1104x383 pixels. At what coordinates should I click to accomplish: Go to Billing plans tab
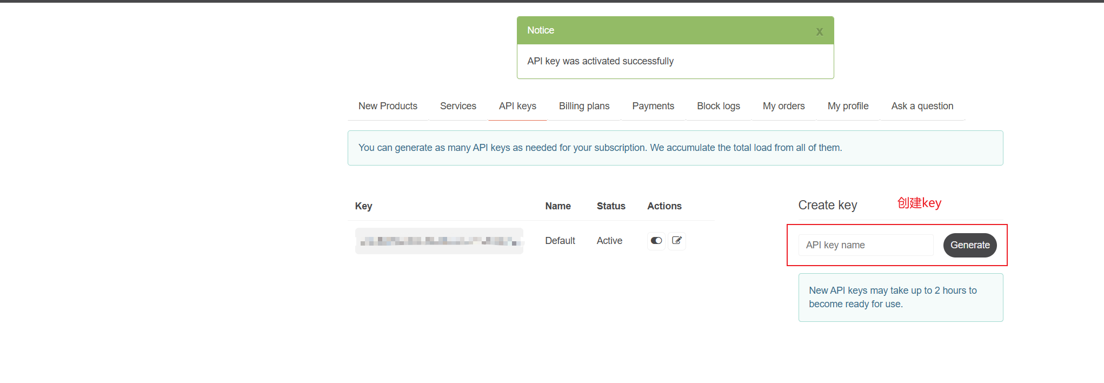[584, 106]
